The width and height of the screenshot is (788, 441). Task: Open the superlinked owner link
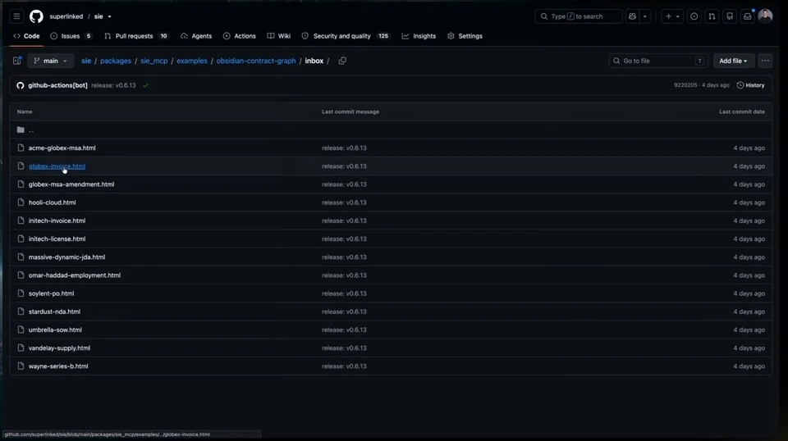[66, 16]
